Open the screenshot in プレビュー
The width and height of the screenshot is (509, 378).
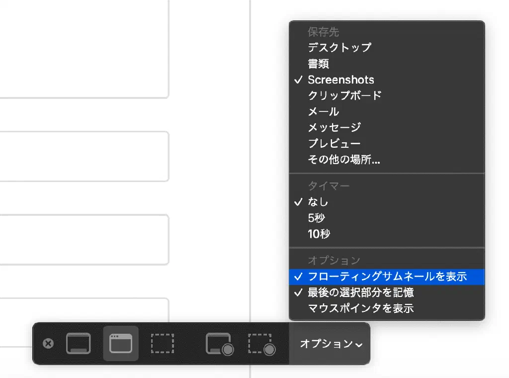coord(334,144)
